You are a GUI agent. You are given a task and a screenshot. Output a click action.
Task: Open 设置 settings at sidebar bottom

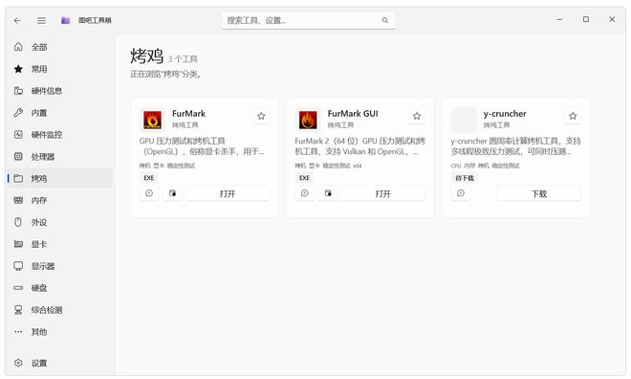click(59, 363)
